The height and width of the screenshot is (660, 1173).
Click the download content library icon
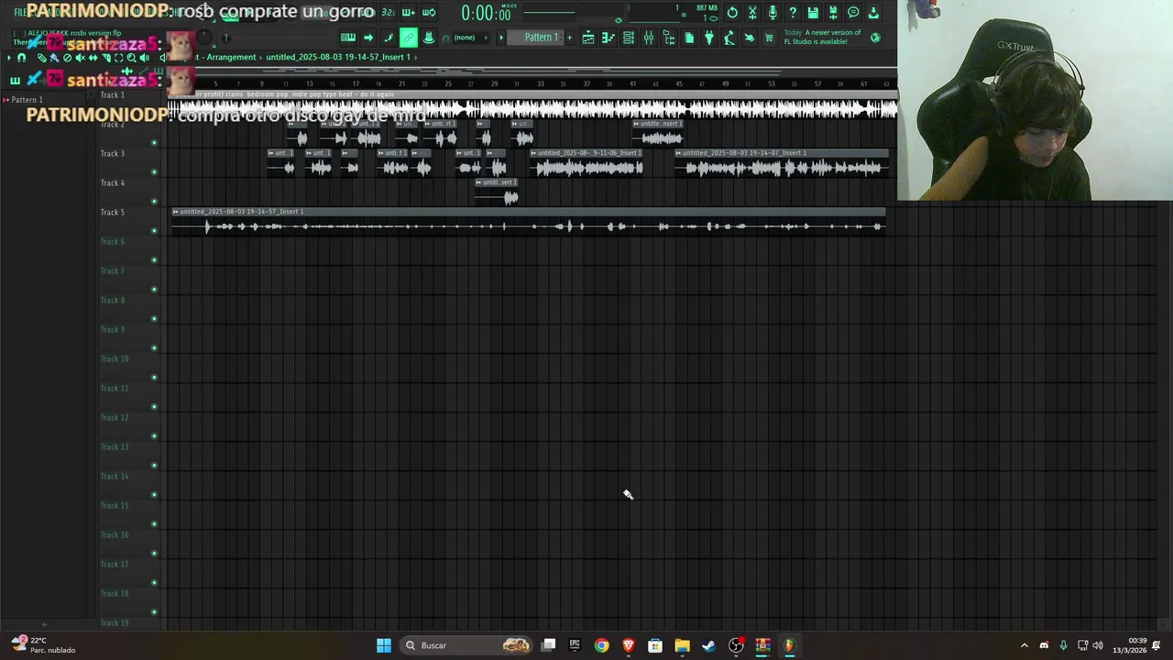(x=873, y=13)
